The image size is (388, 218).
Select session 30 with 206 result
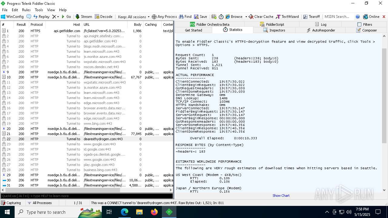click(x=87, y=180)
